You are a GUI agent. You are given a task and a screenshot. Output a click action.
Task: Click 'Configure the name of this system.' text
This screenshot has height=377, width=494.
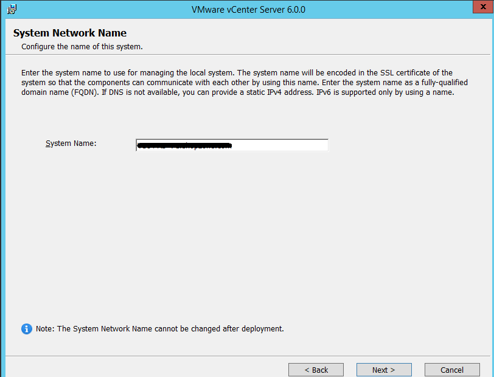(x=82, y=47)
